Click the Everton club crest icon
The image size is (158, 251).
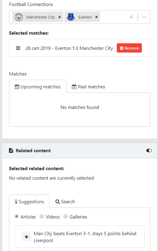click(71, 17)
